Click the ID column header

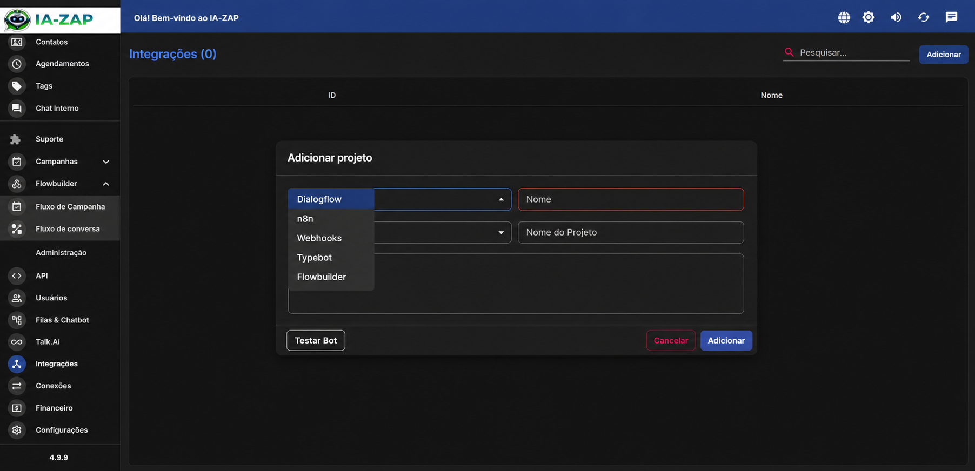[332, 95]
